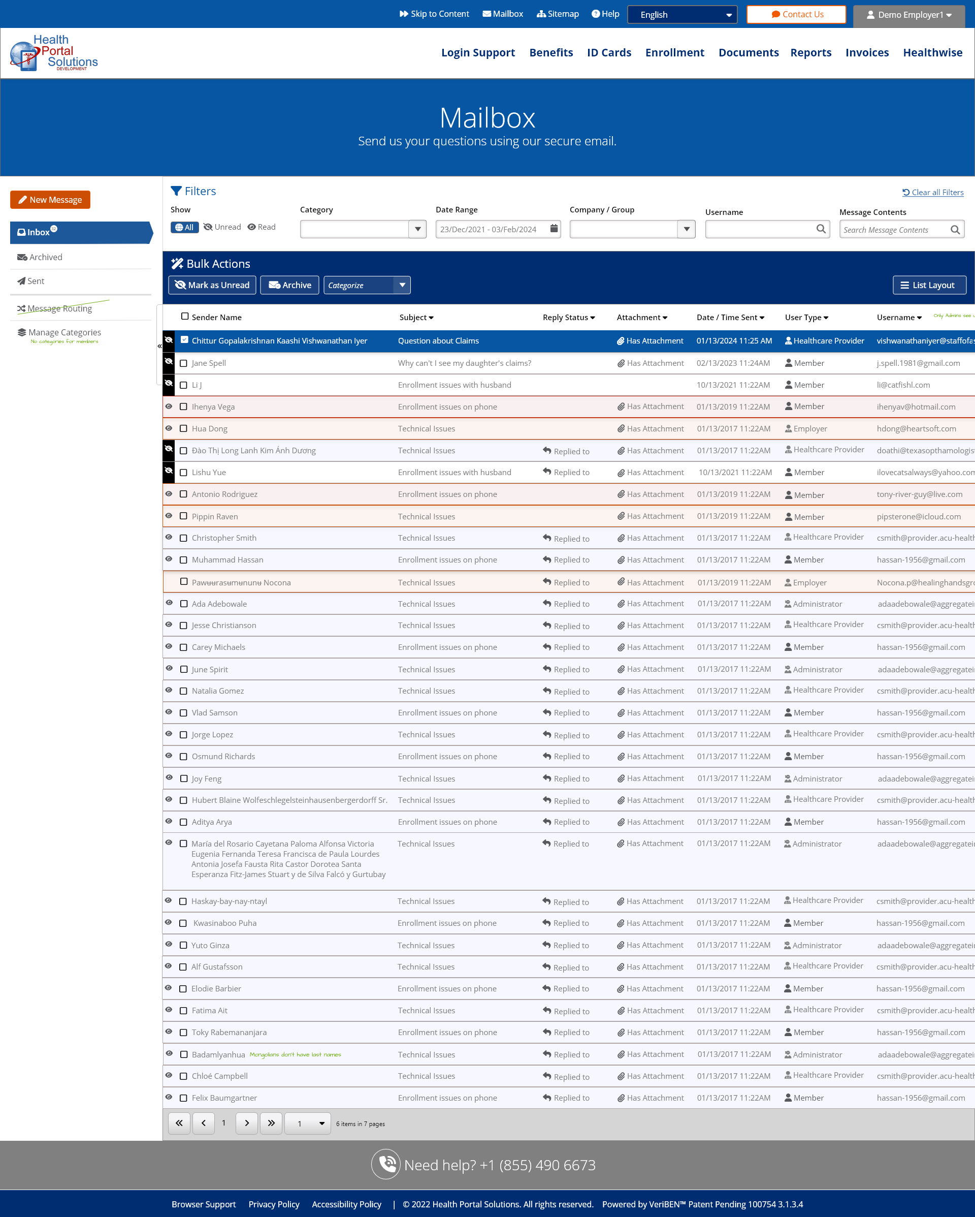
Task: Click the read eye icon on Ihenya Vega row
Action: [169, 407]
